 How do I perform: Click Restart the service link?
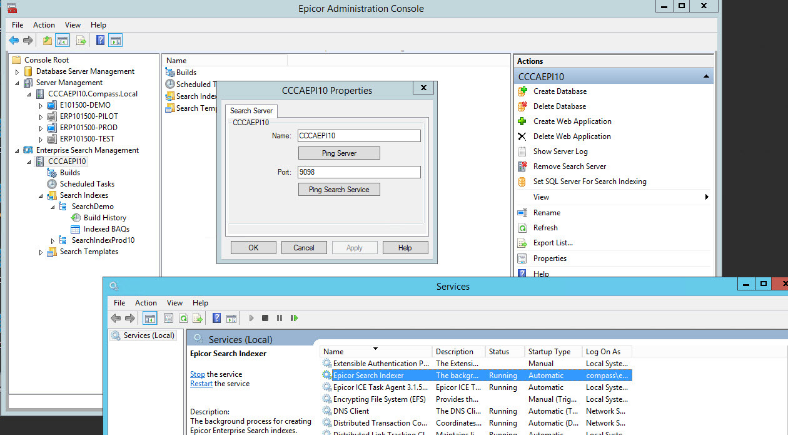201,384
